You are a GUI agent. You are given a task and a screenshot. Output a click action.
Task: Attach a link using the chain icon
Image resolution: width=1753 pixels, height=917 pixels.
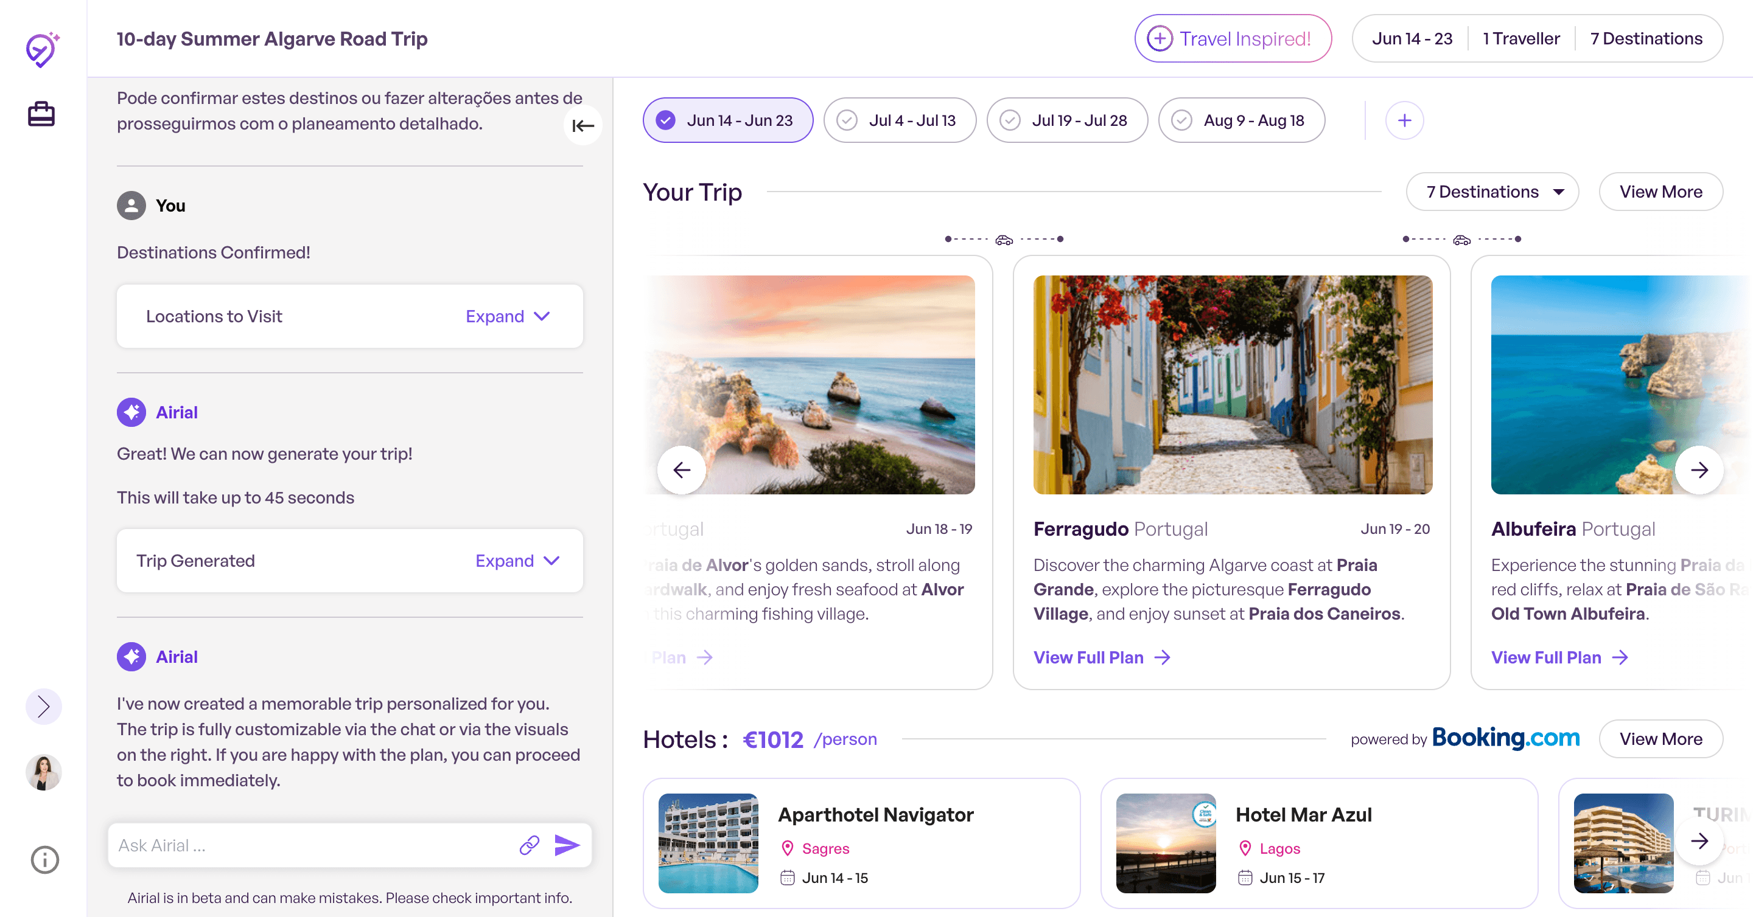pyautogui.click(x=530, y=845)
